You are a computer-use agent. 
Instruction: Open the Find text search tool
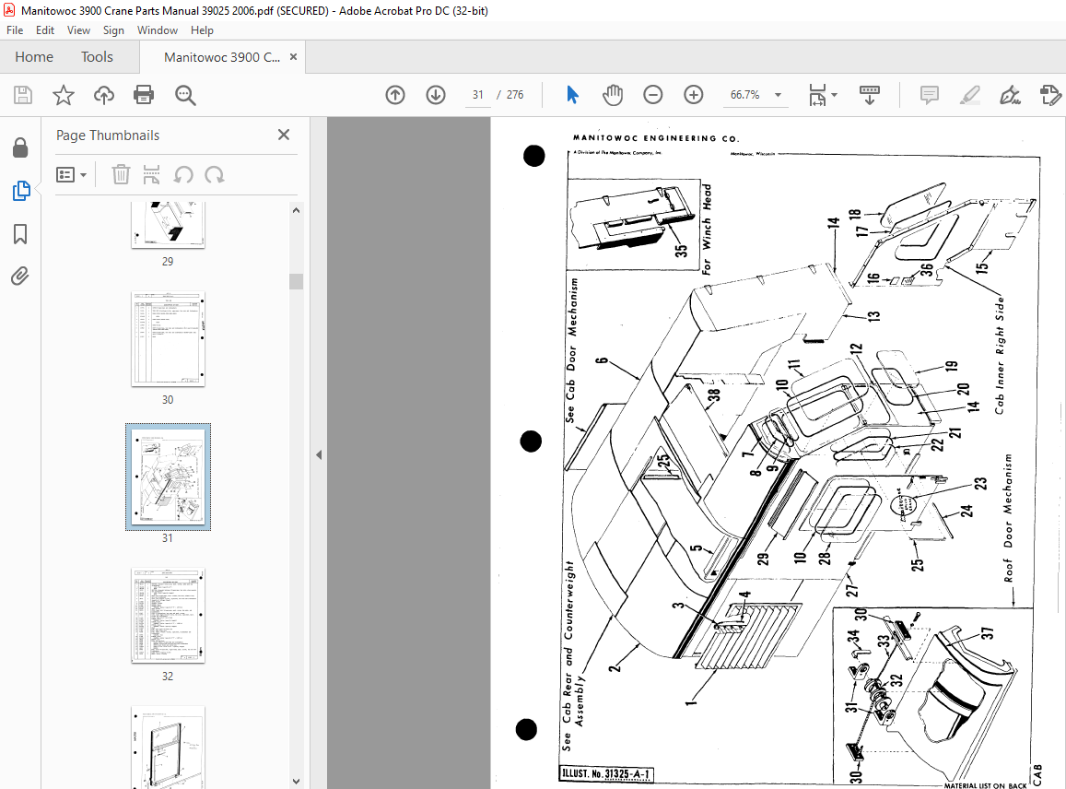coord(185,95)
